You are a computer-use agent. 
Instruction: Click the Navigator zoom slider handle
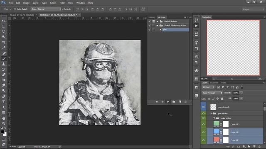[232, 79]
